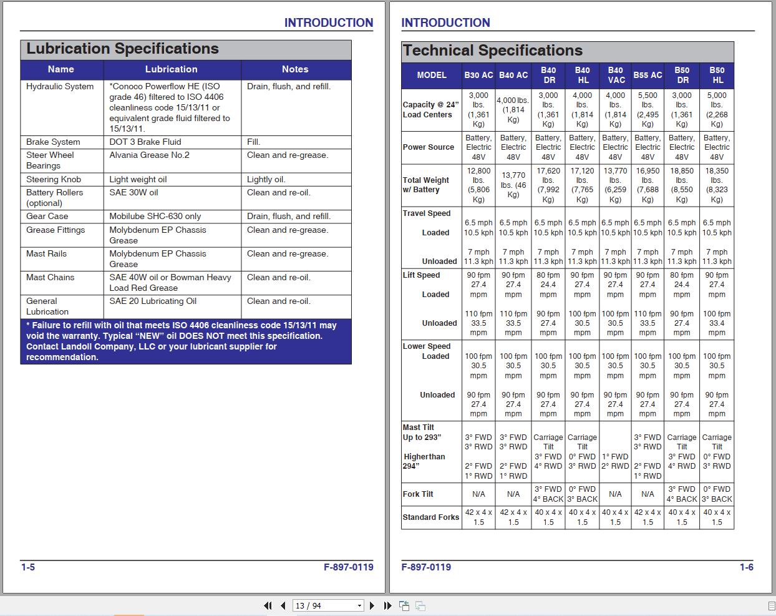Click the Mast Rails row name

click(46, 253)
